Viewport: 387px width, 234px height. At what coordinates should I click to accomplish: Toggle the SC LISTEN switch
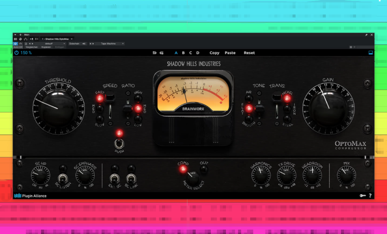63,178
